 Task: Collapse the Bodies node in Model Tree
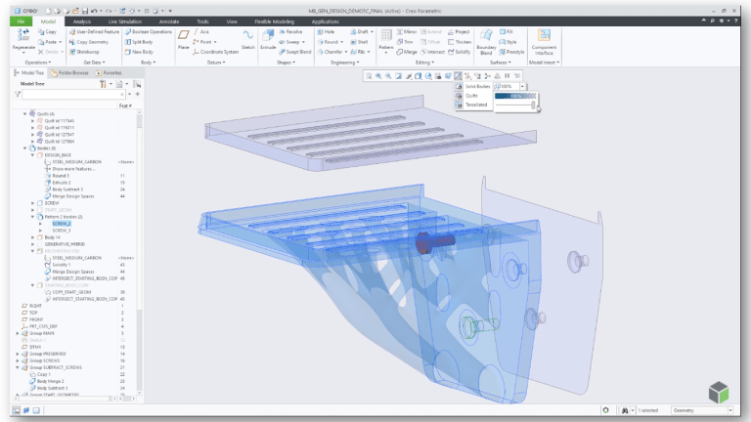pyautogui.click(x=26, y=148)
